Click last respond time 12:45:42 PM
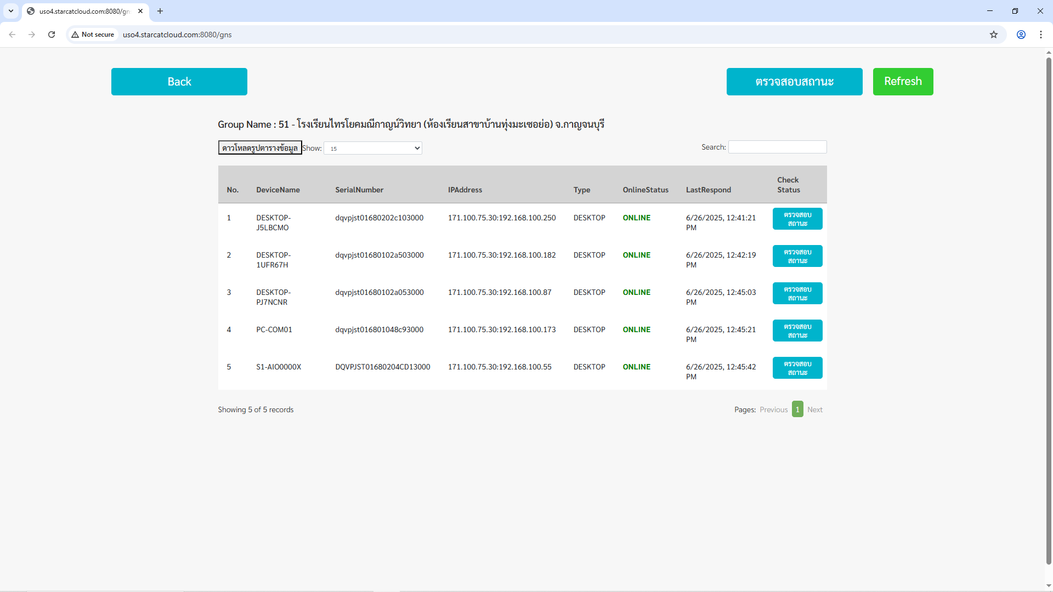The height and width of the screenshot is (592, 1053). pos(721,372)
